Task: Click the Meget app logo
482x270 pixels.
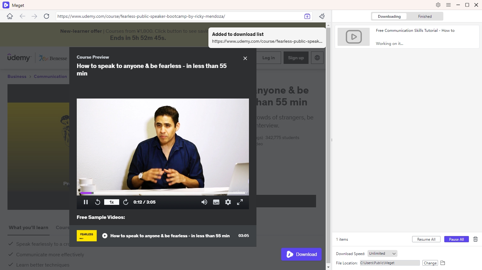Action: coord(6,5)
